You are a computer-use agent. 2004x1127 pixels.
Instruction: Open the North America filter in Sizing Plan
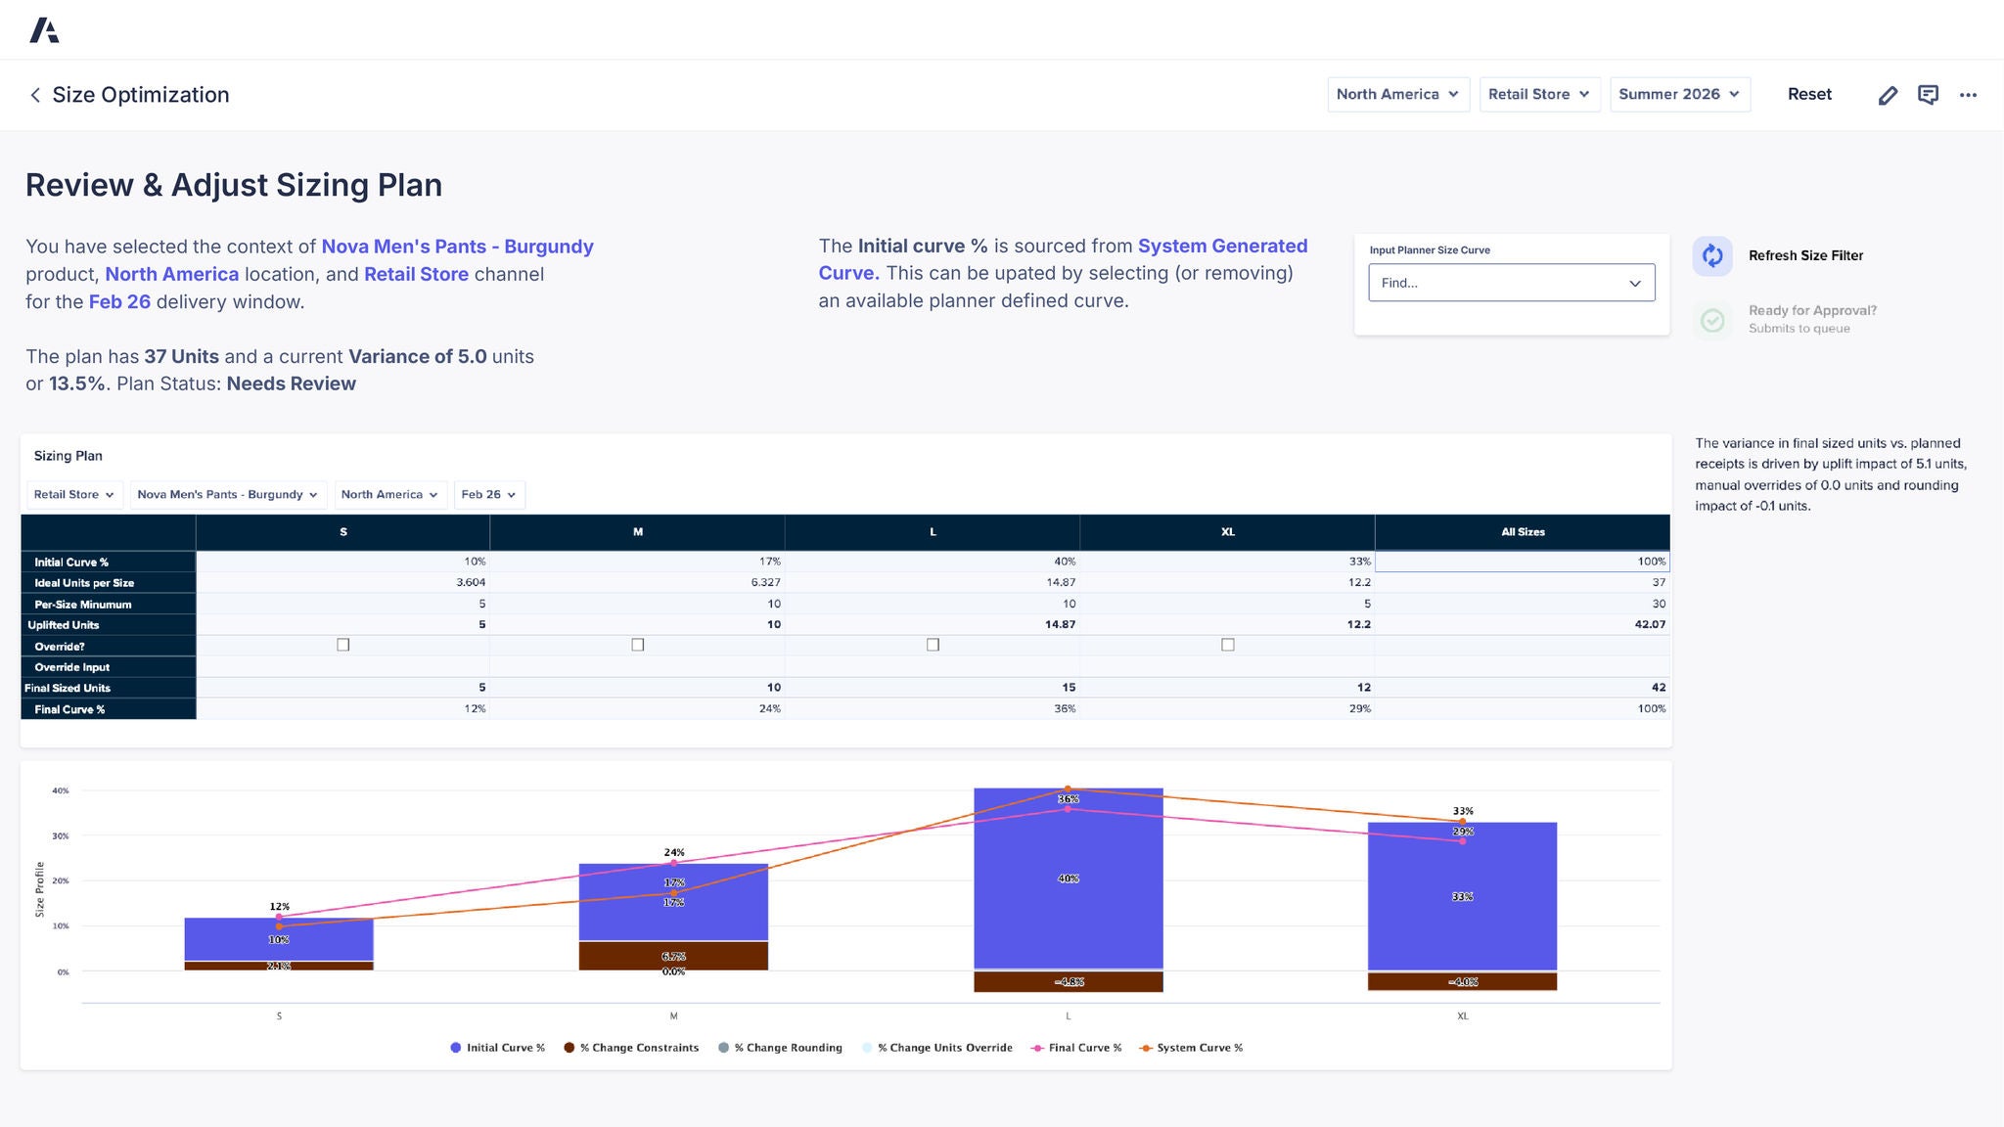389,495
